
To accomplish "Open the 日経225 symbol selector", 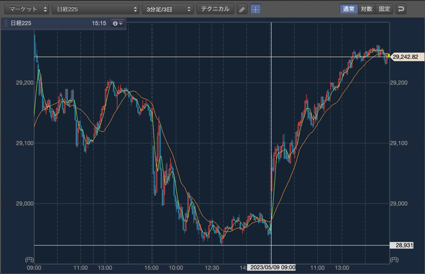I will [96, 9].
